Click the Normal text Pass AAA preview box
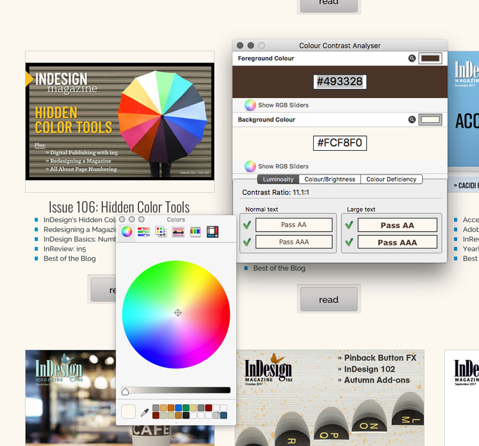479x446 pixels. click(293, 242)
